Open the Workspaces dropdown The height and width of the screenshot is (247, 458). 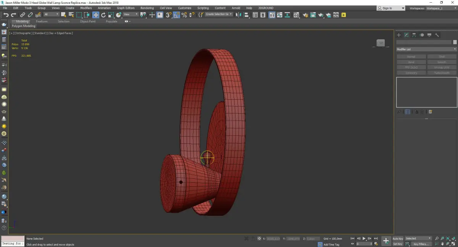click(x=441, y=8)
